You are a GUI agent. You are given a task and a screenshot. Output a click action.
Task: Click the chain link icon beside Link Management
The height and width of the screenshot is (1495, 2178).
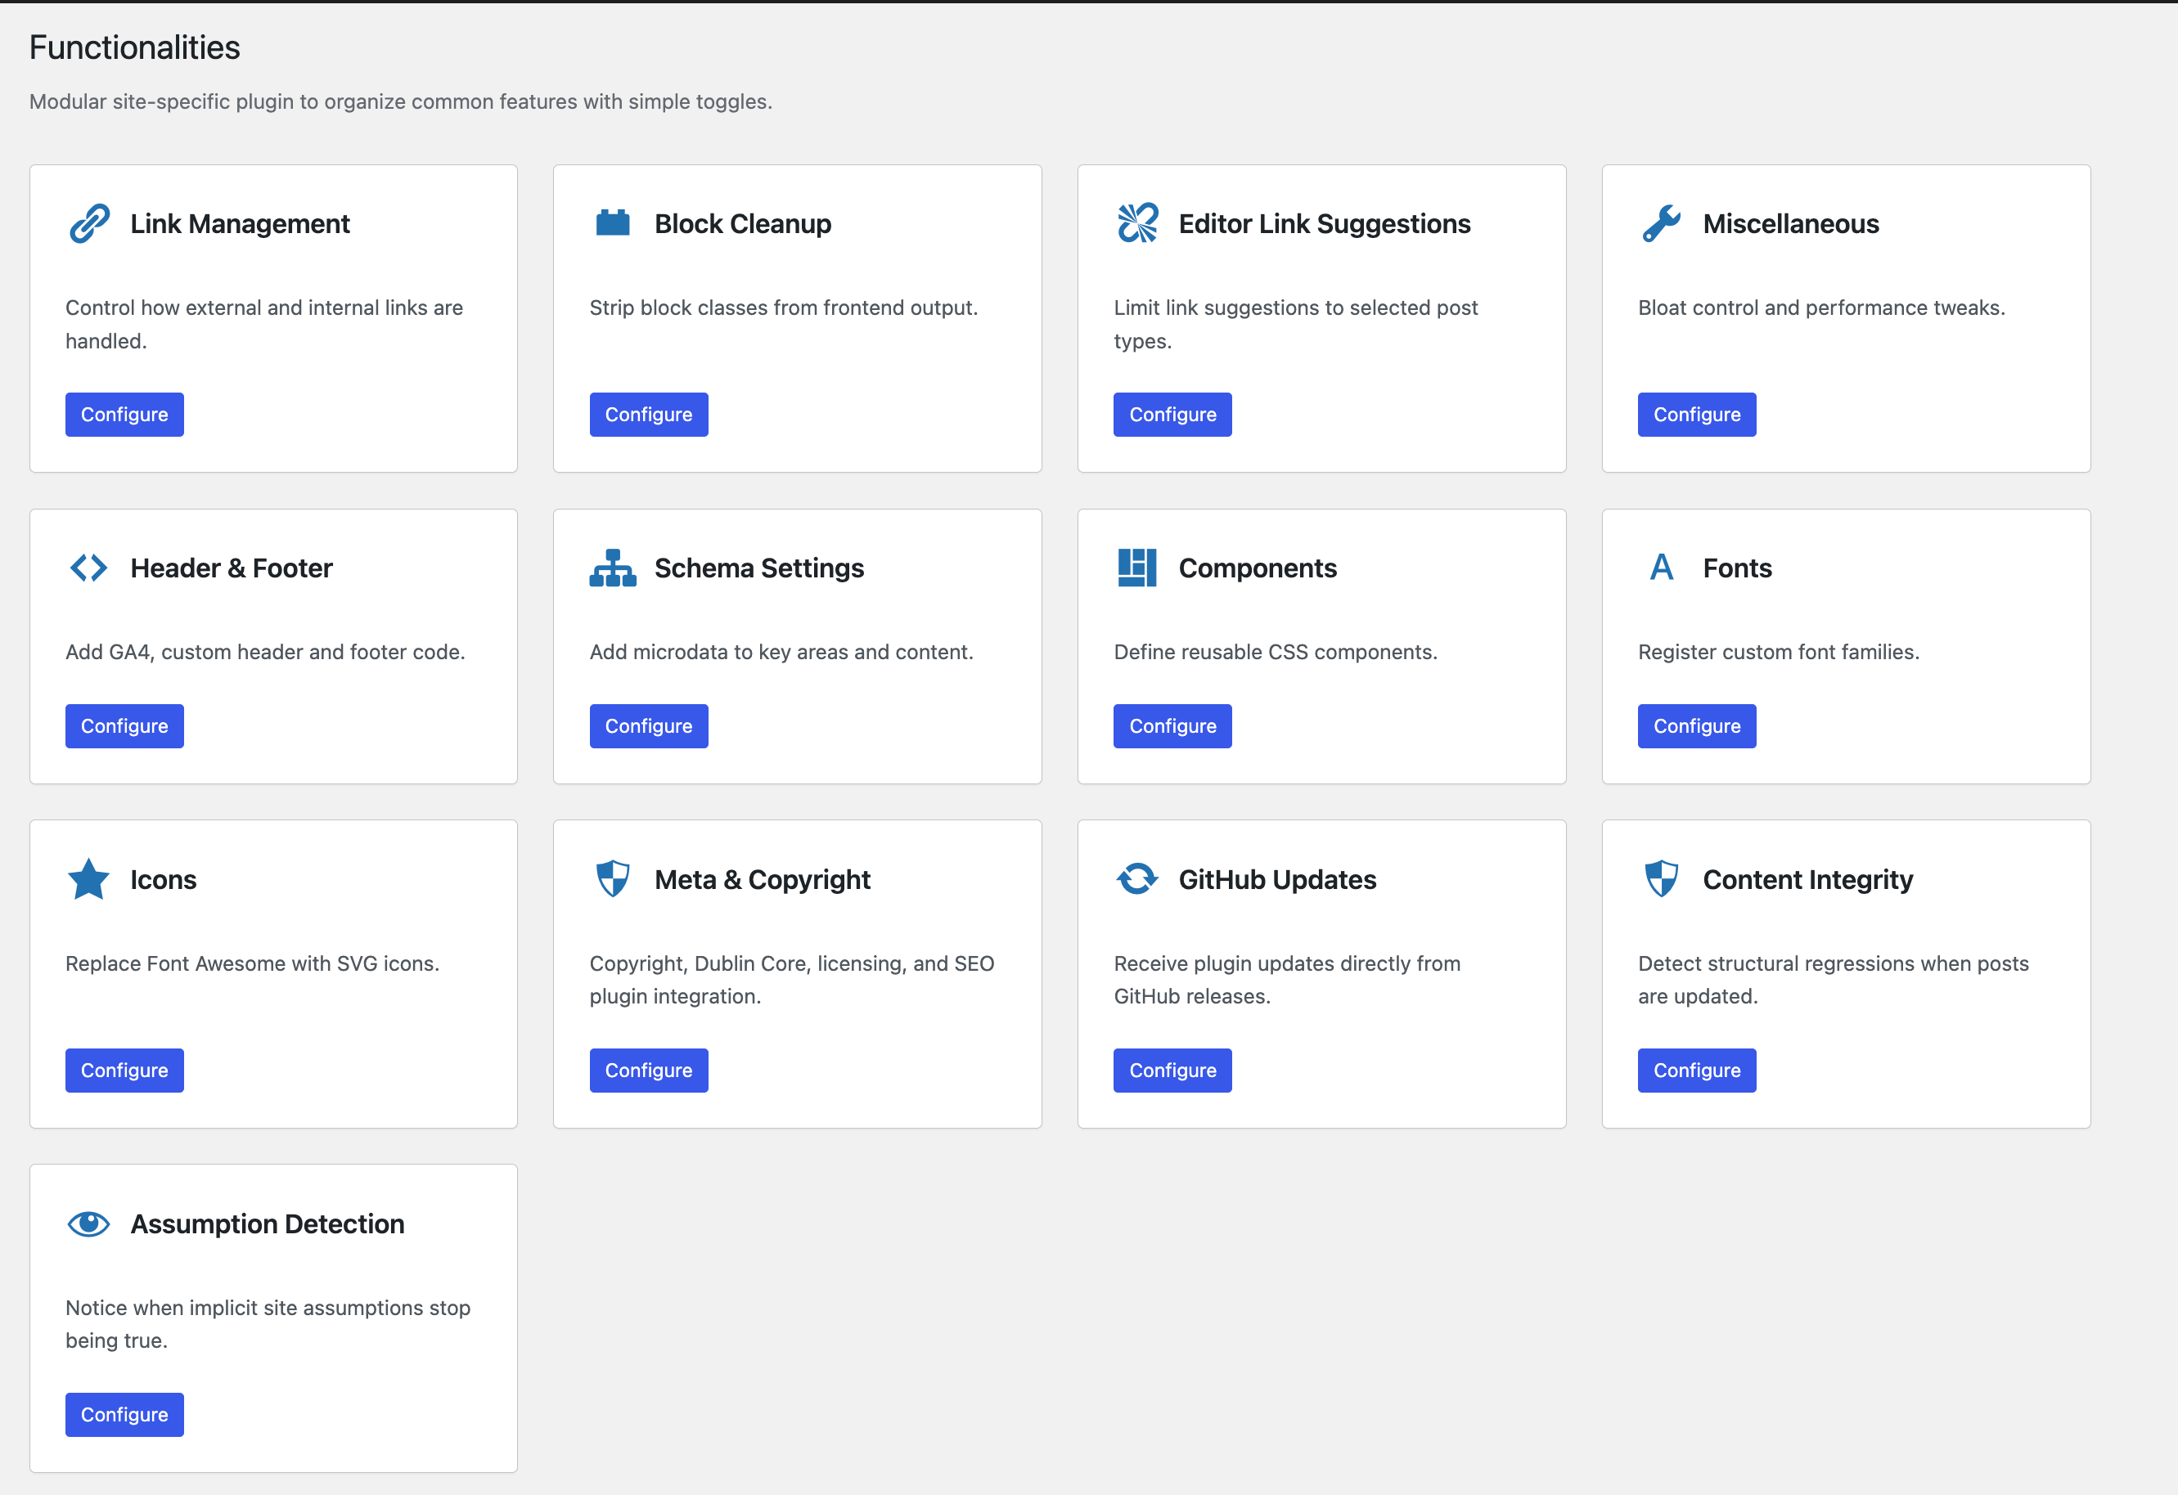(x=89, y=224)
